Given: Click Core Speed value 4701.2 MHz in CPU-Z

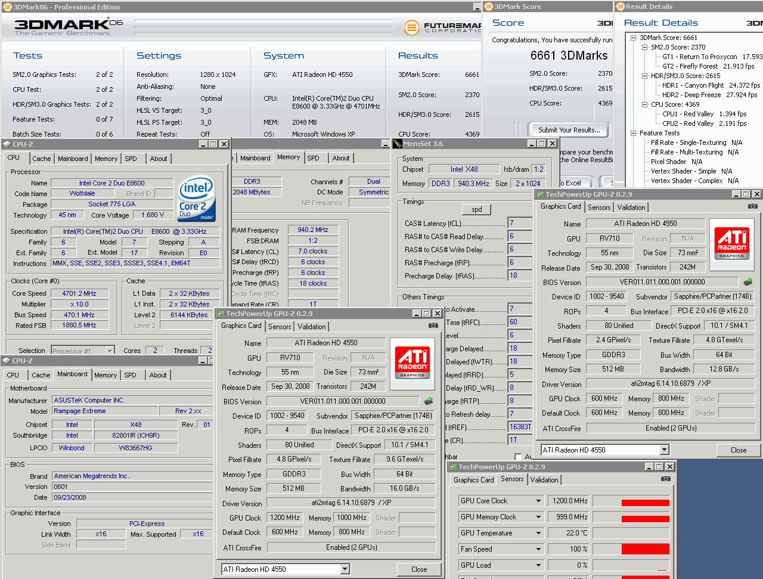Looking at the screenshot, I should (80, 293).
